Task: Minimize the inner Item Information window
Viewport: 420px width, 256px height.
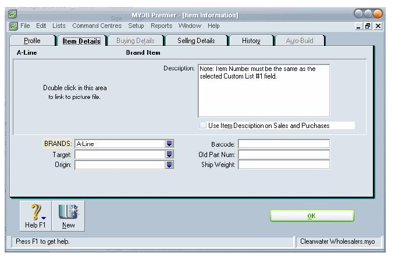Action: [x=358, y=26]
